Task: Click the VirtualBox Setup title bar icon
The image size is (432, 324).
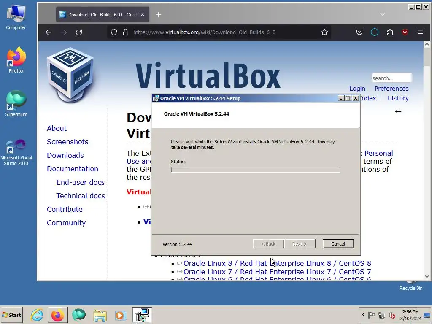Action: pyautogui.click(x=156, y=98)
